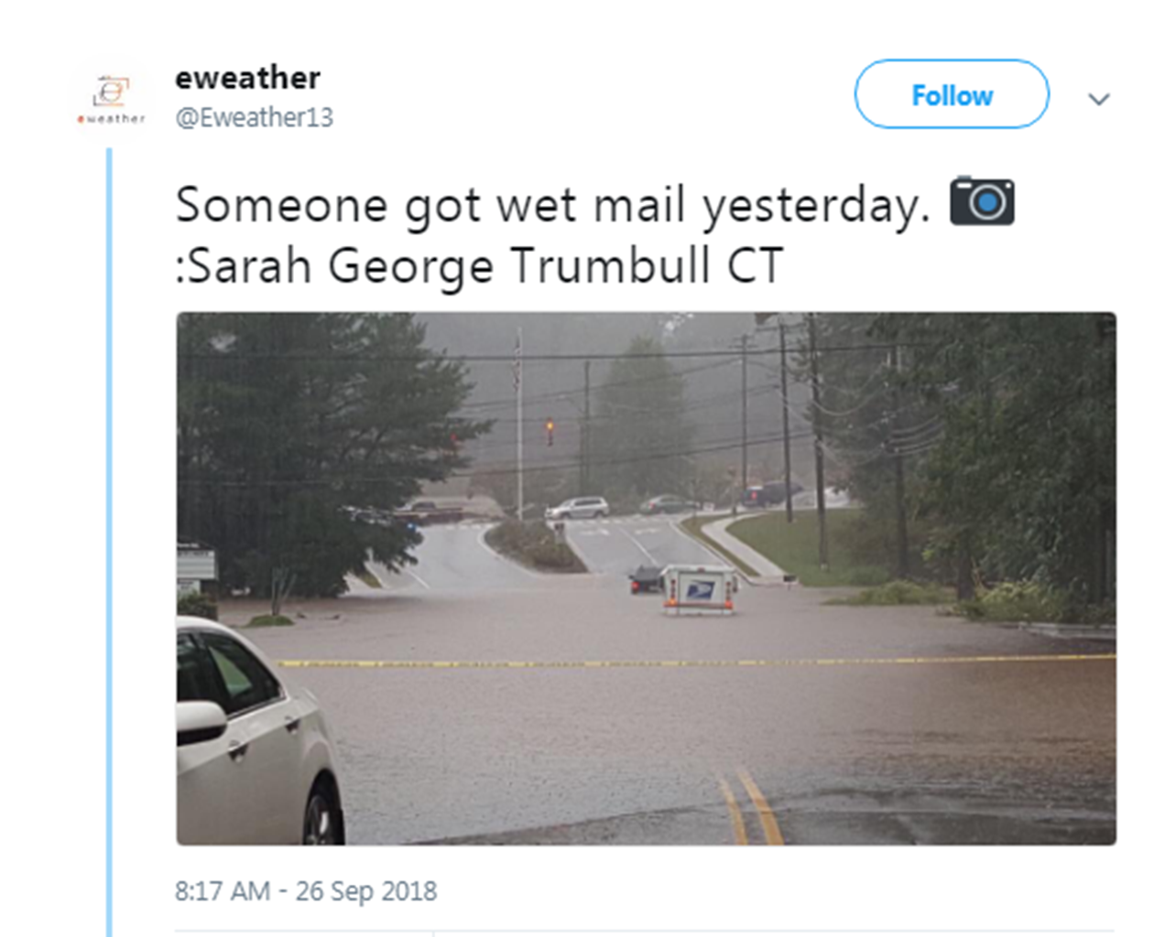Click the Follow button

pyautogui.click(x=952, y=94)
